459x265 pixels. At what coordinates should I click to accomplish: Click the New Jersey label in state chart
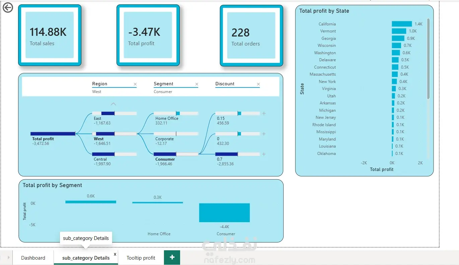click(x=326, y=117)
